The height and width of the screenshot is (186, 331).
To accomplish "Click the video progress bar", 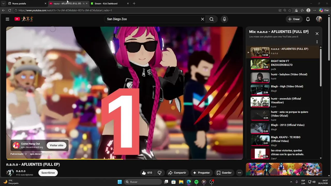I will pyautogui.click(x=124, y=159).
